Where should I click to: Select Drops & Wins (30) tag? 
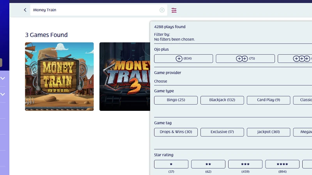175,132
